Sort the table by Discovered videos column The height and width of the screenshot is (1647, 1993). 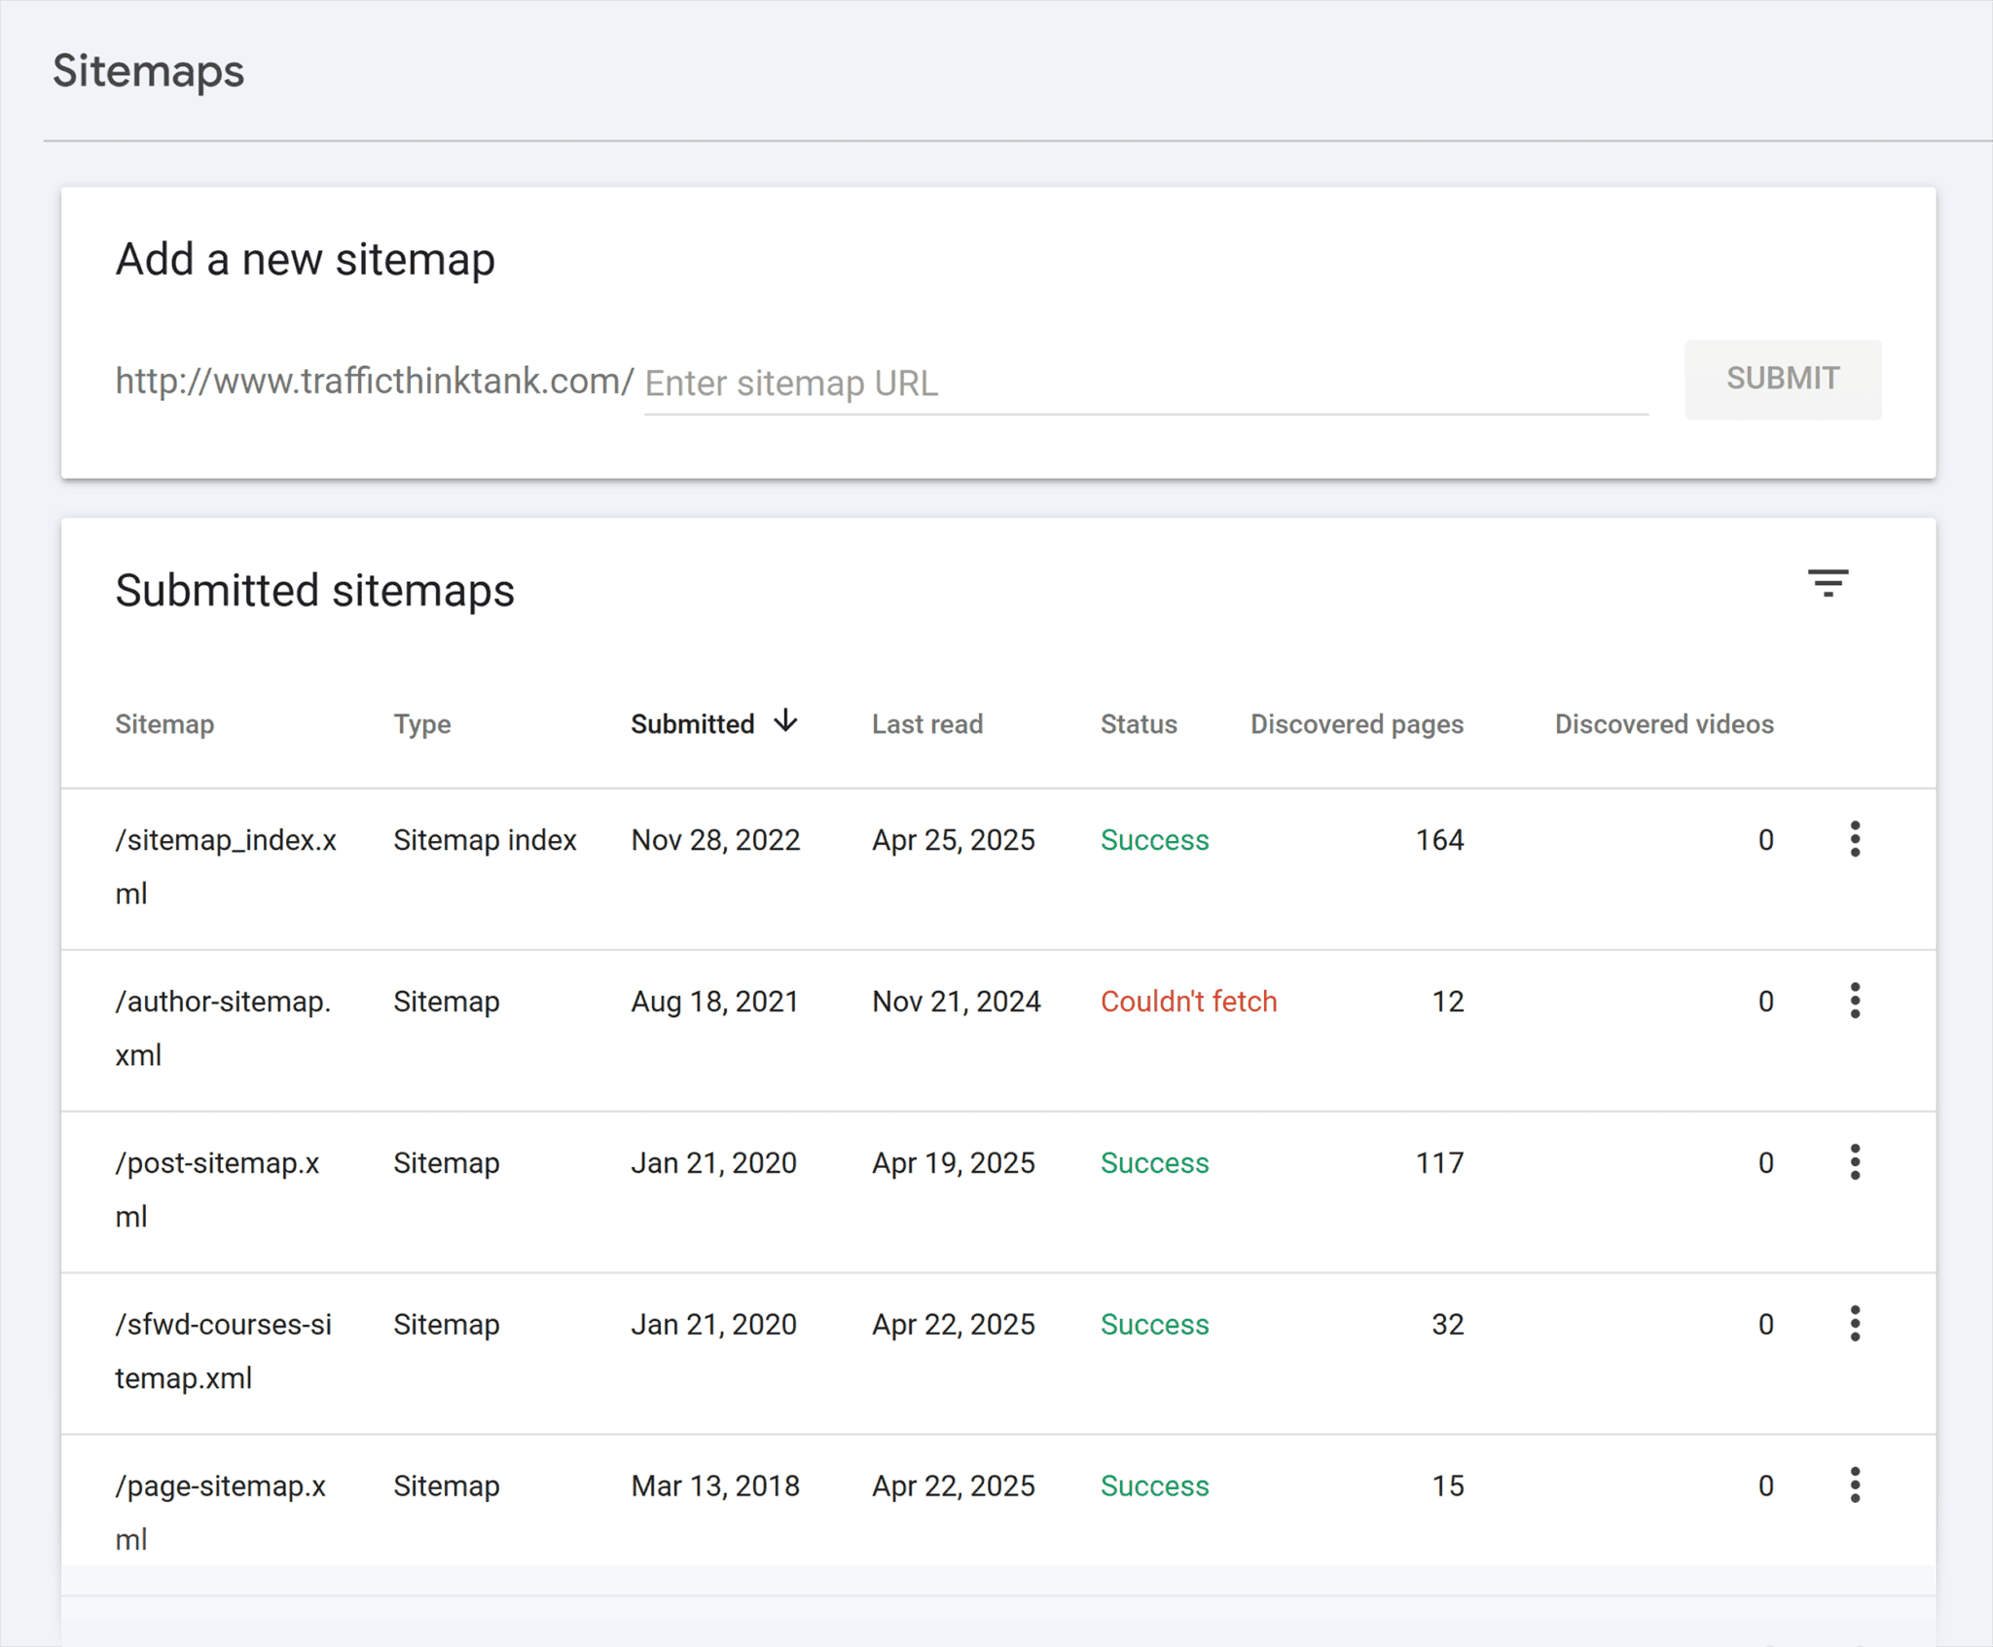1663,723
